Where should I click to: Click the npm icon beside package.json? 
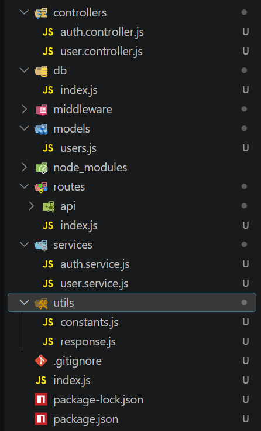click(x=41, y=419)
